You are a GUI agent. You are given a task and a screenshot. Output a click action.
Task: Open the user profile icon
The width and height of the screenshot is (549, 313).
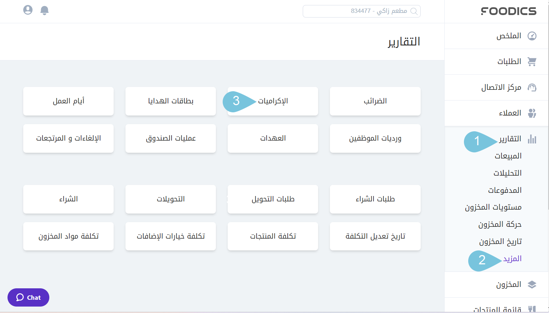tap(28, 10)
